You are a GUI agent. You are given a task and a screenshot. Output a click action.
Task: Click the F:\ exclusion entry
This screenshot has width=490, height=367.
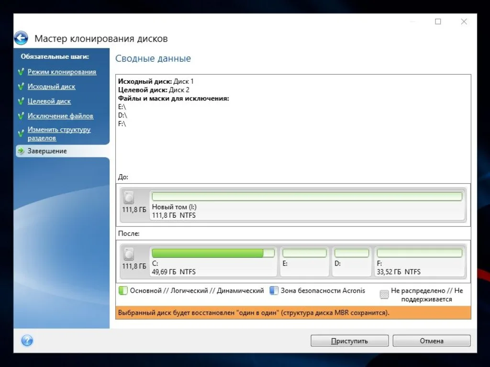point(122,124)
